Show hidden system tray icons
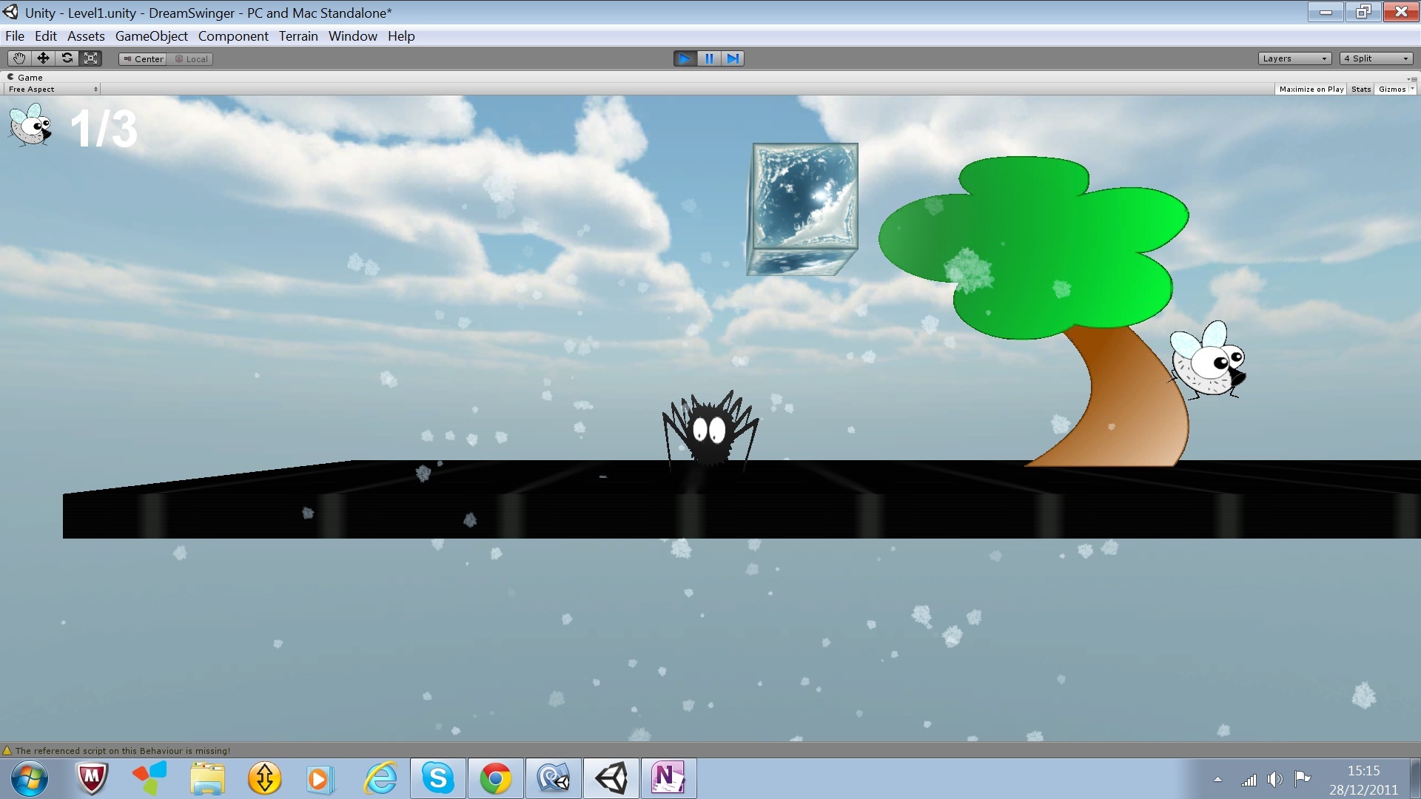The height and width of the screenshot is (799, 1421). tap(1217, 779)
